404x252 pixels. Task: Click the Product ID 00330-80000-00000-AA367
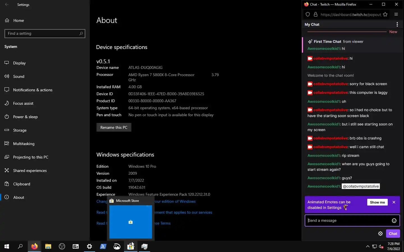click(152, 101)
